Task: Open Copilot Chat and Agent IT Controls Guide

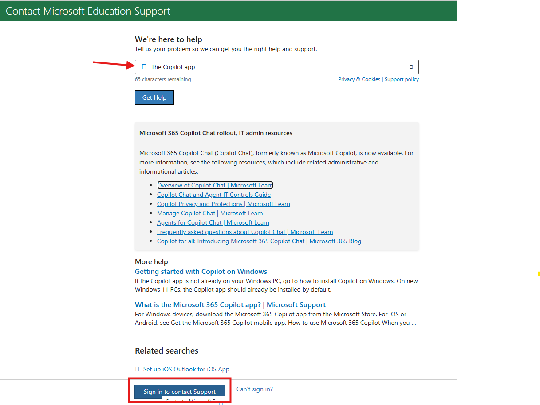Action: point(214,195)
